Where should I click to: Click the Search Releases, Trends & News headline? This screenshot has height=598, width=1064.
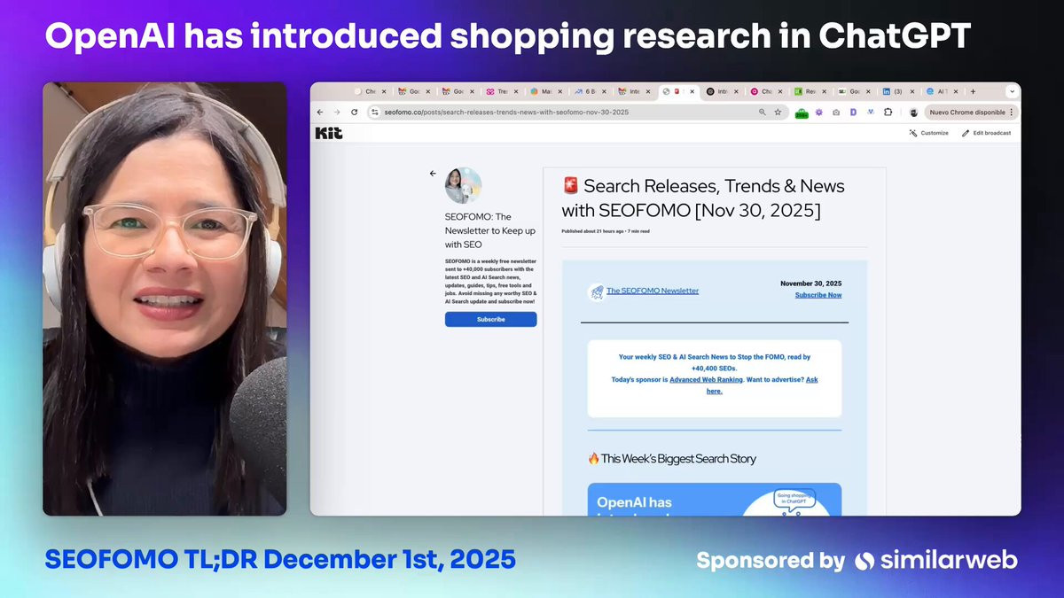point(703,198)
